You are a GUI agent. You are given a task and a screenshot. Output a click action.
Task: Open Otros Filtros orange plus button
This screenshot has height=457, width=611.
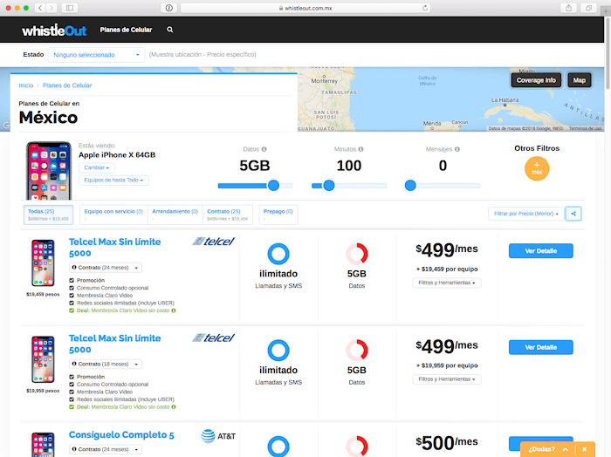click(x=537, y=168)
